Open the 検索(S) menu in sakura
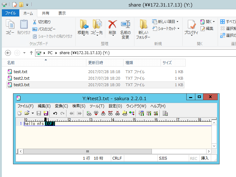 [x=79, y=106]
